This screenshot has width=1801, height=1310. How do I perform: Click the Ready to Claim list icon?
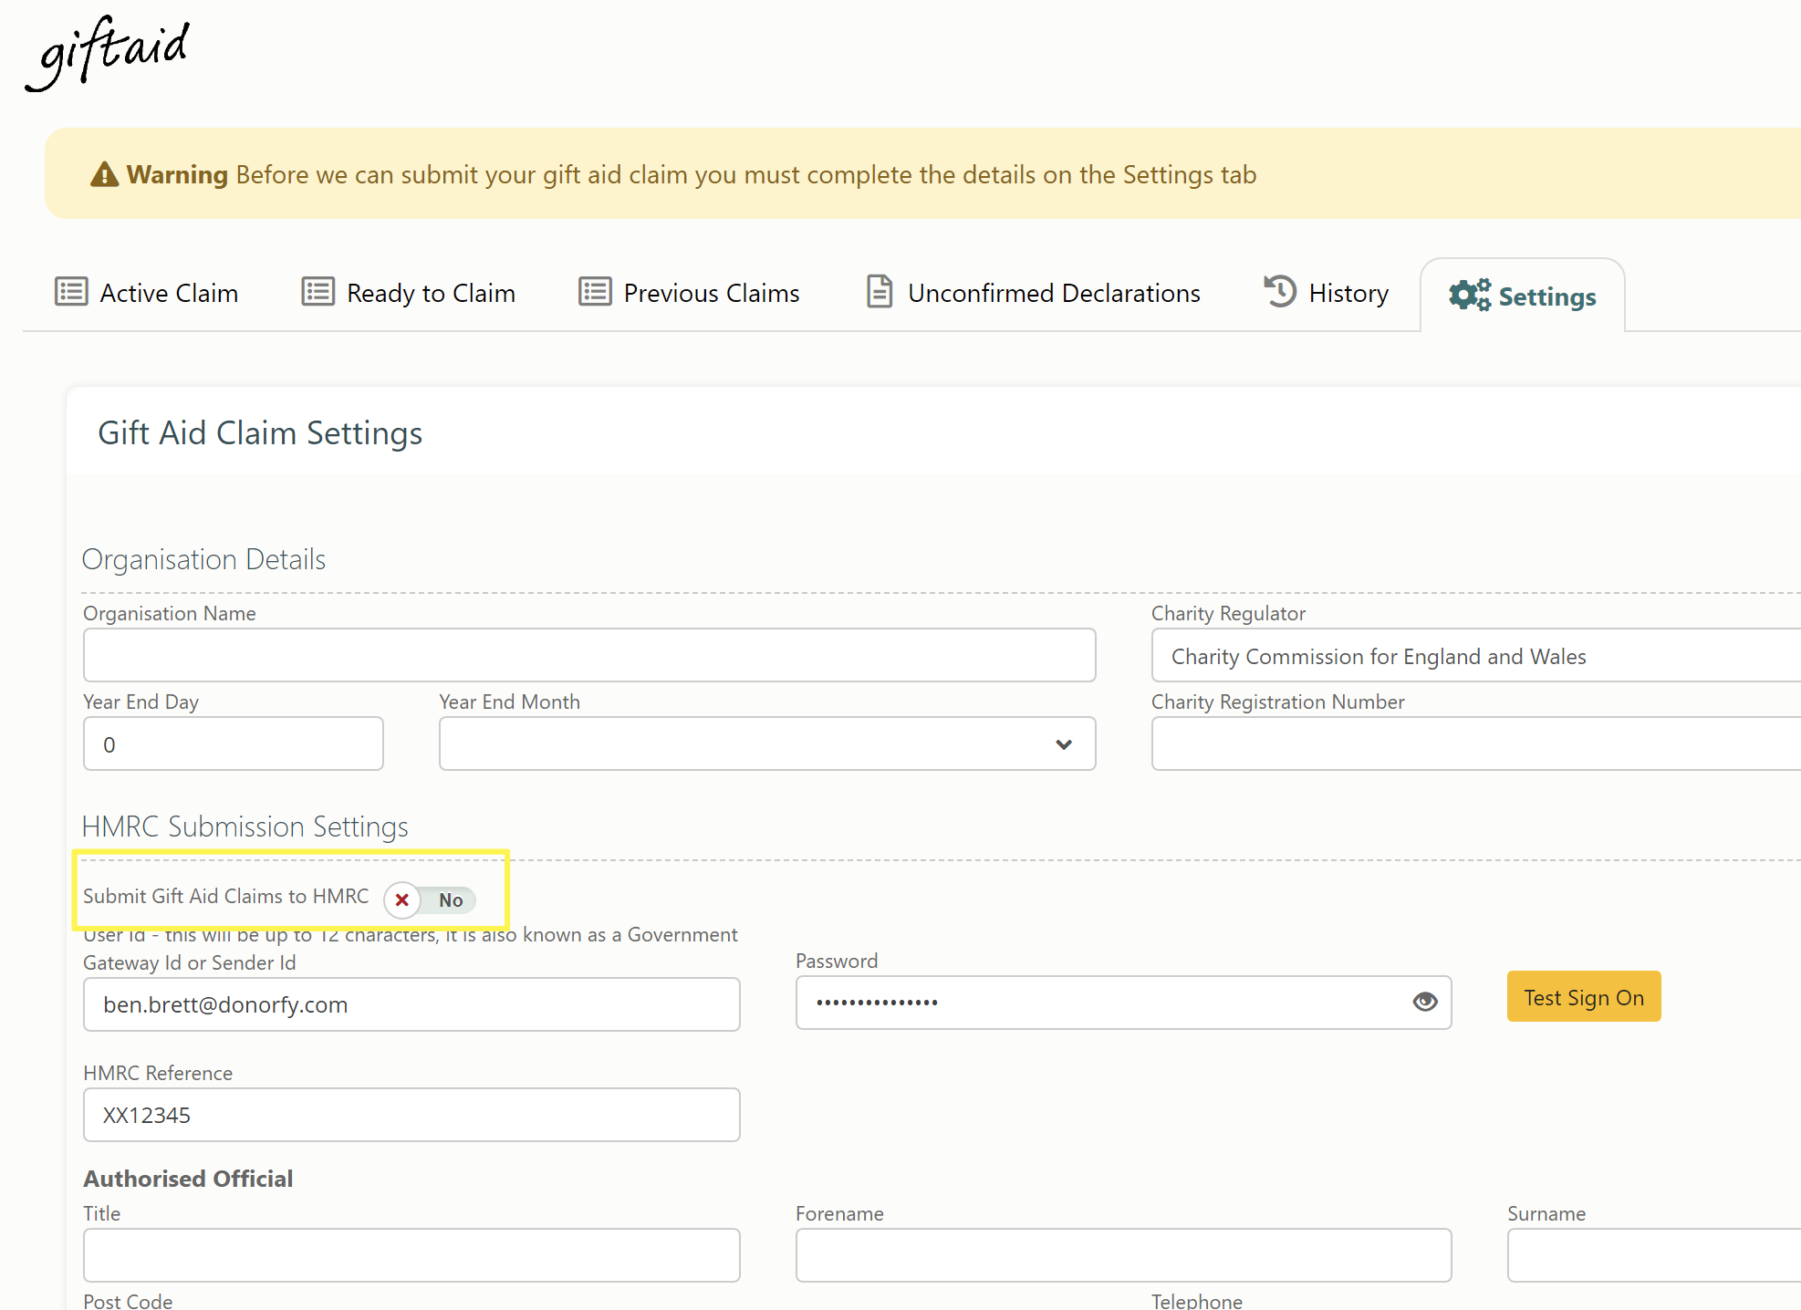[318, 292]
